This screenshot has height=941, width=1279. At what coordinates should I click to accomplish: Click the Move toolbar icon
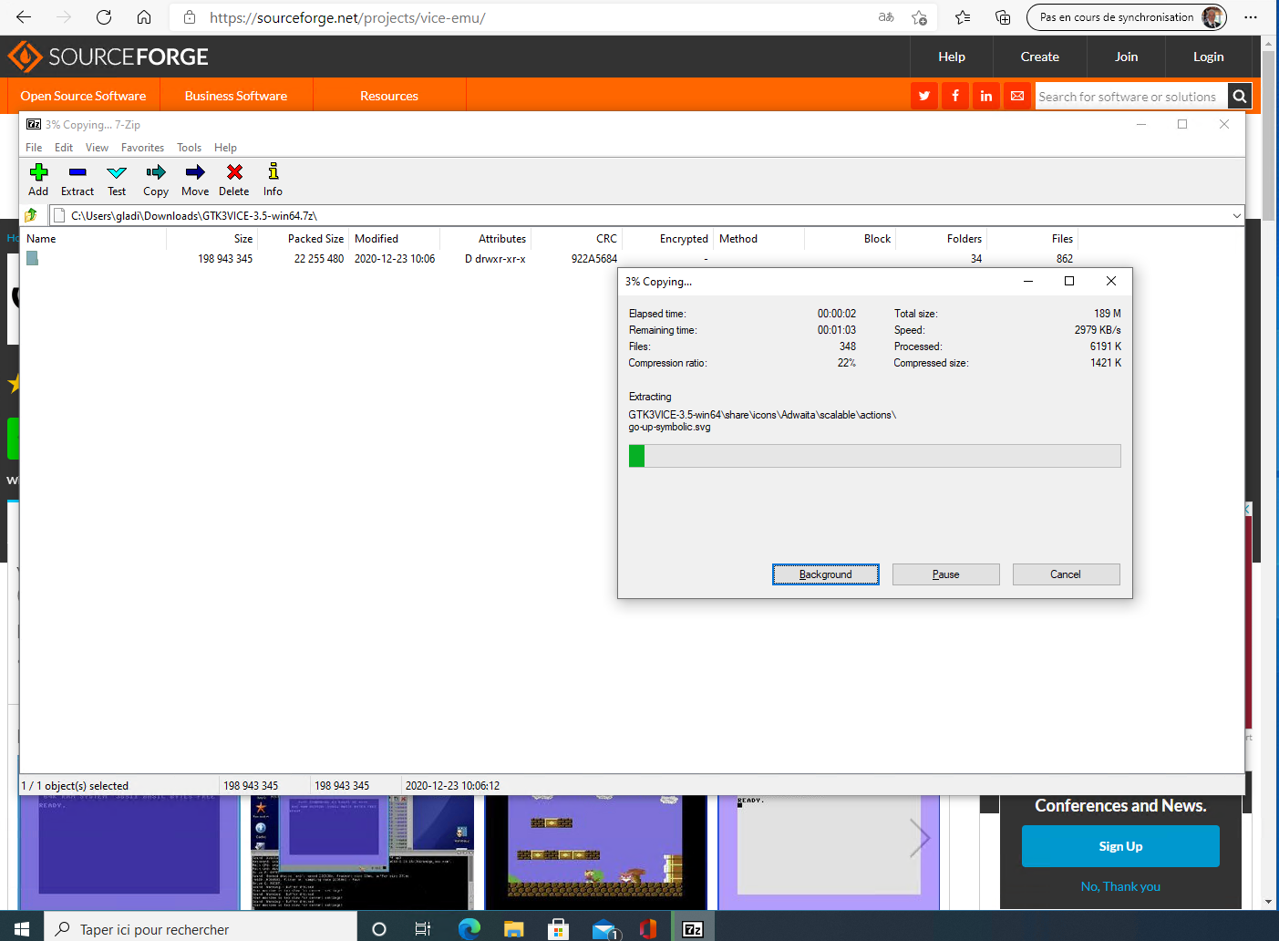click(x=195, y=179)
